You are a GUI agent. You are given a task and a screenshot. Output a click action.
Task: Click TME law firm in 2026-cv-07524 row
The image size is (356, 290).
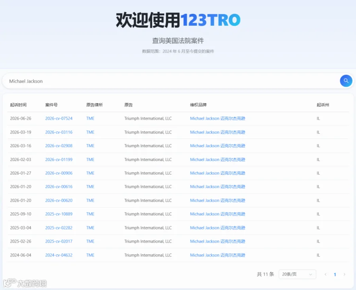(x=90, y=118)
